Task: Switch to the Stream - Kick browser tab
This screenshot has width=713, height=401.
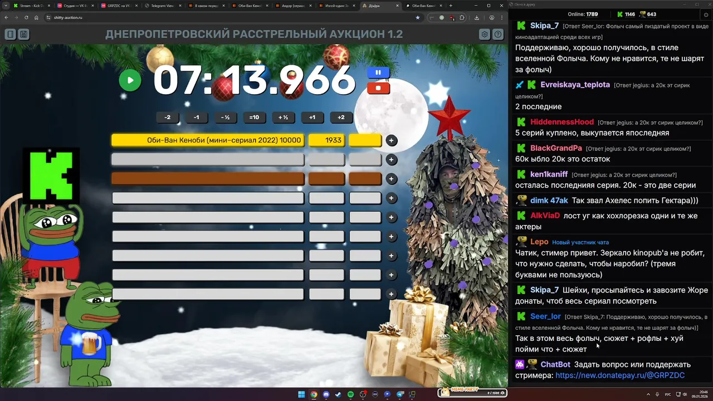Action: pyautogui.click(x=31, y=6)
